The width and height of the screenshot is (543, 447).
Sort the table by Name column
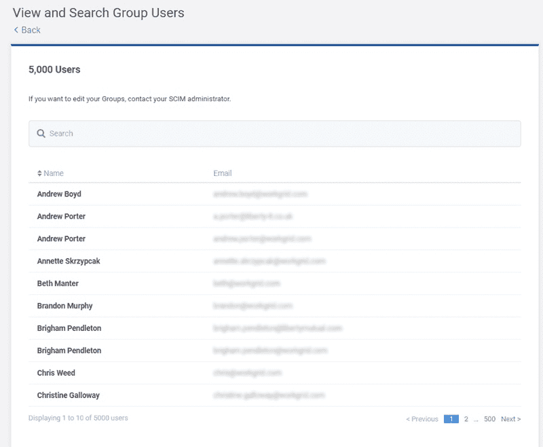tap(50, 173)
